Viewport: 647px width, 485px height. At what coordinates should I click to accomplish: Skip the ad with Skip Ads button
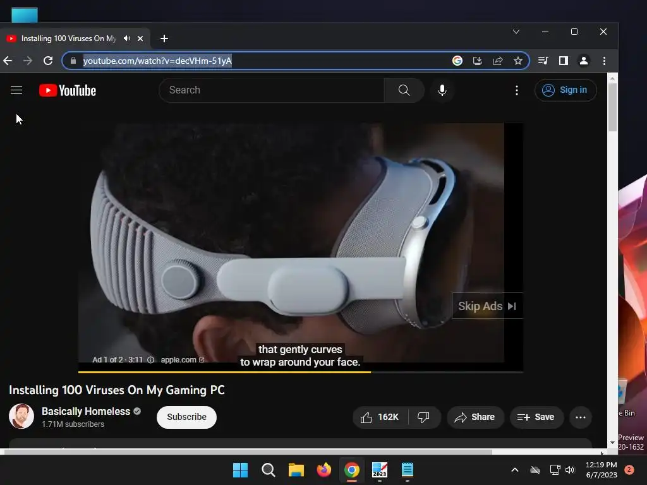point(487,306)
